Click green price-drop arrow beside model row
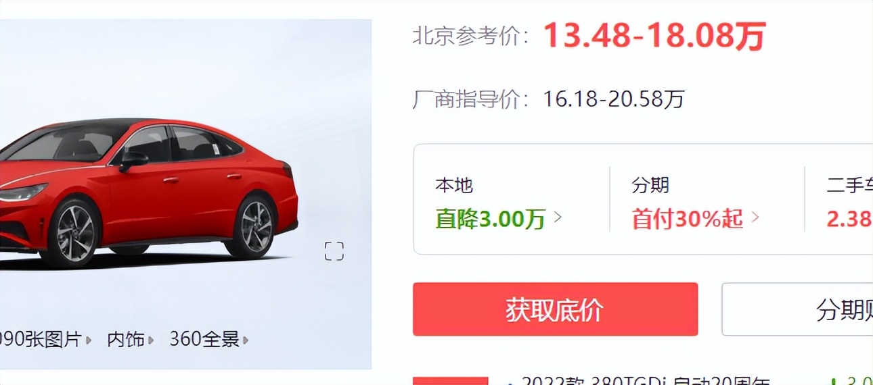 click(x=833, y=381)
